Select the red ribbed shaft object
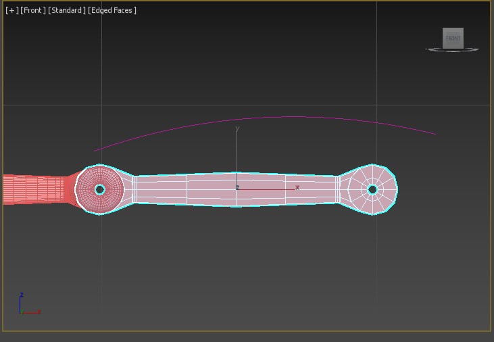 [34, 189]
